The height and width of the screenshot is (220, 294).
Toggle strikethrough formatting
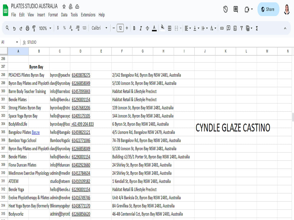pos(147,28)
